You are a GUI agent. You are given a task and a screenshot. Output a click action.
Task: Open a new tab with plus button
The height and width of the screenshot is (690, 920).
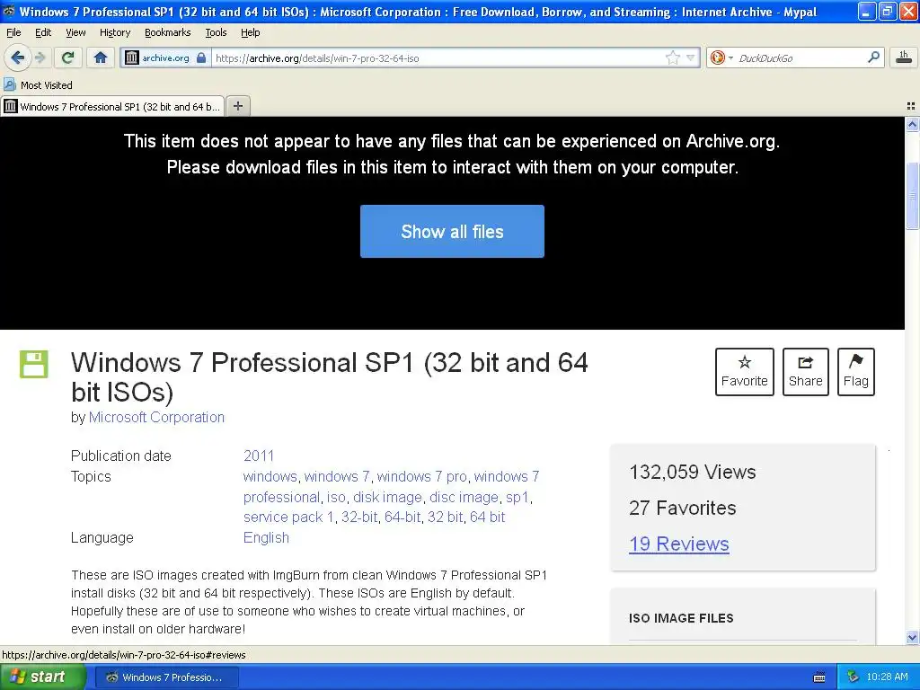pyautogui.click(x=237, y=106)
